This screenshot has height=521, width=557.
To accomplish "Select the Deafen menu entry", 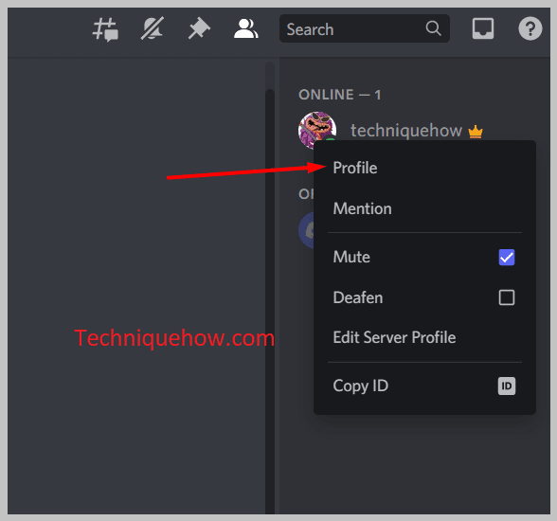I will click(424, 297).
